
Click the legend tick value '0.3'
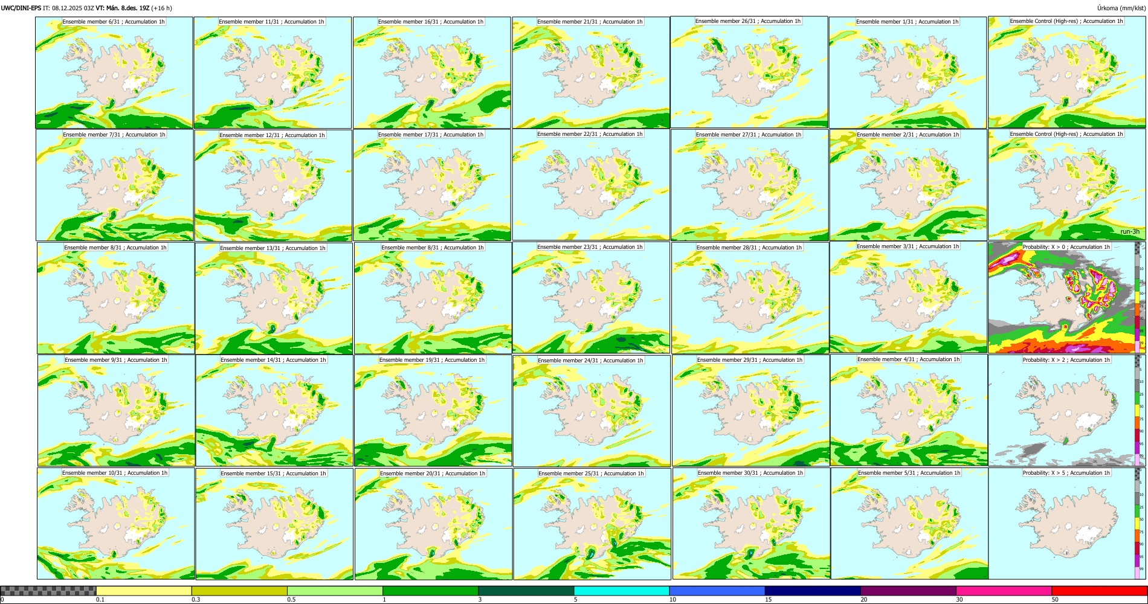(195, 600)
